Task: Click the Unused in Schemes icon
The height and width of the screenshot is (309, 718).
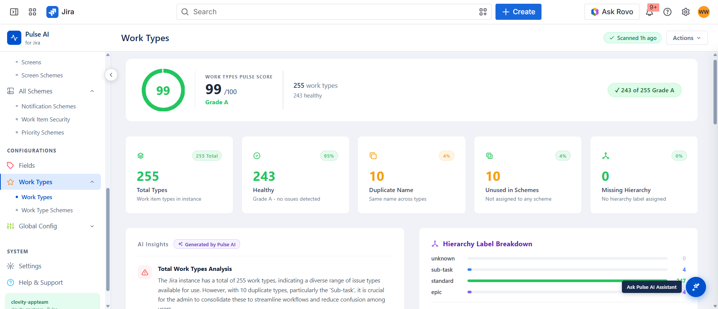Action: [x=490, y=156]
